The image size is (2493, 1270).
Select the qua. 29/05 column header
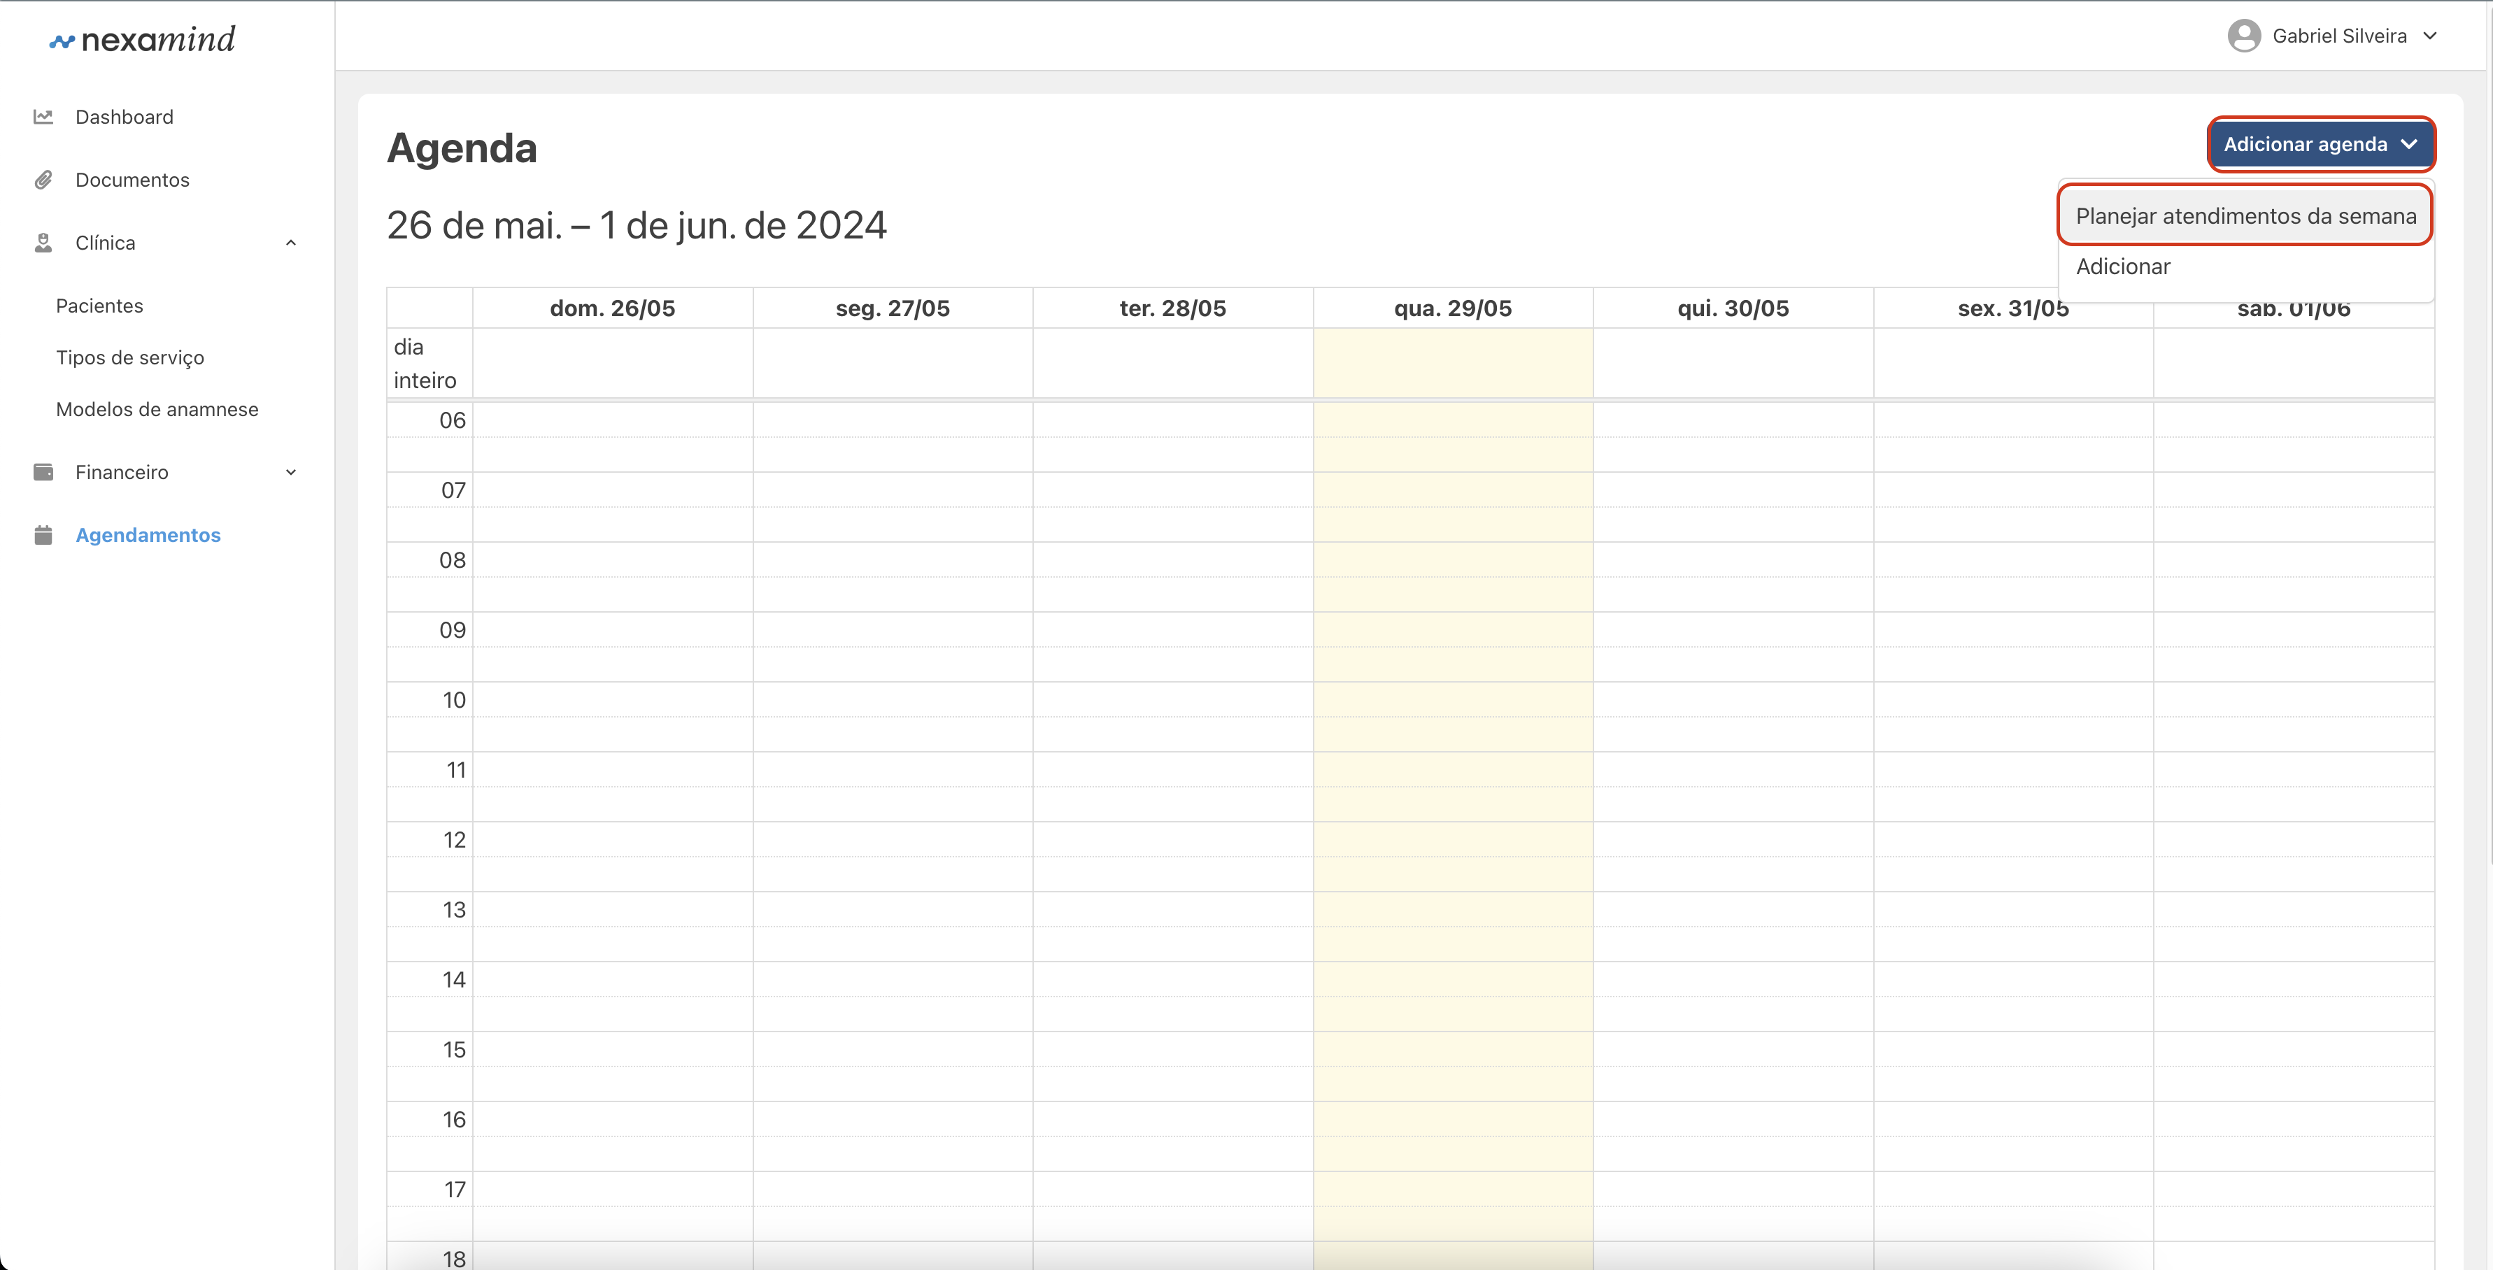tap(1453, 308)
